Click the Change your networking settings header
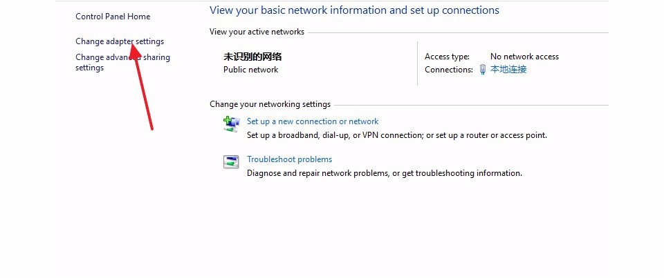664x278 pixels. [x=270, y=104]
